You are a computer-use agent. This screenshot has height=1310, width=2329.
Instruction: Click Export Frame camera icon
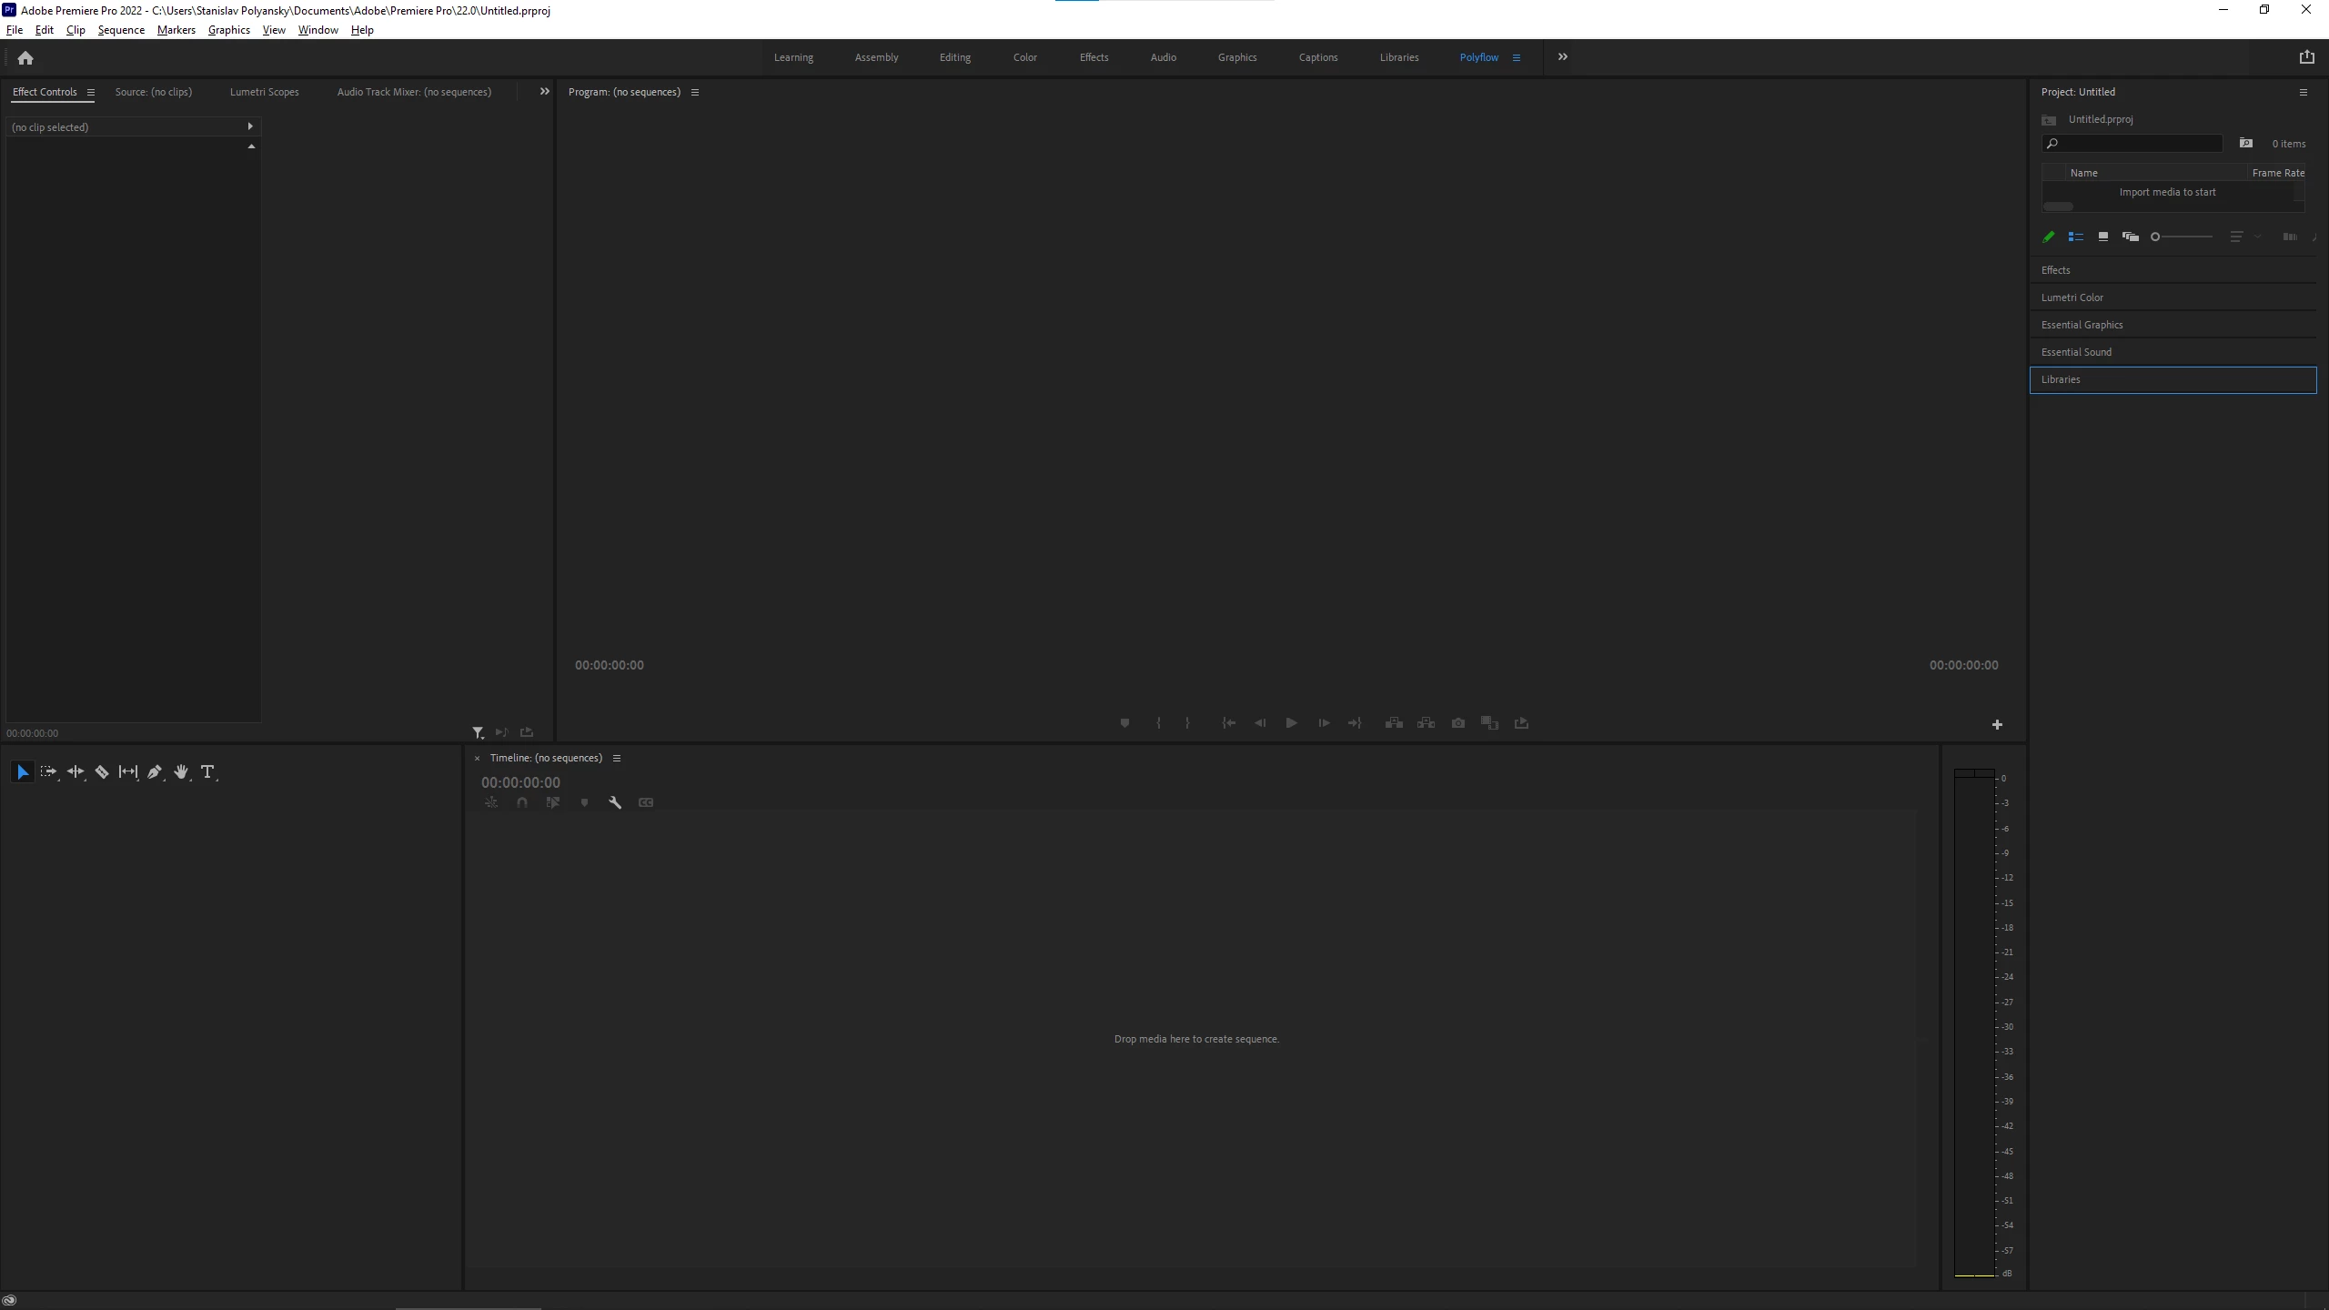(x=1458, y=723)
